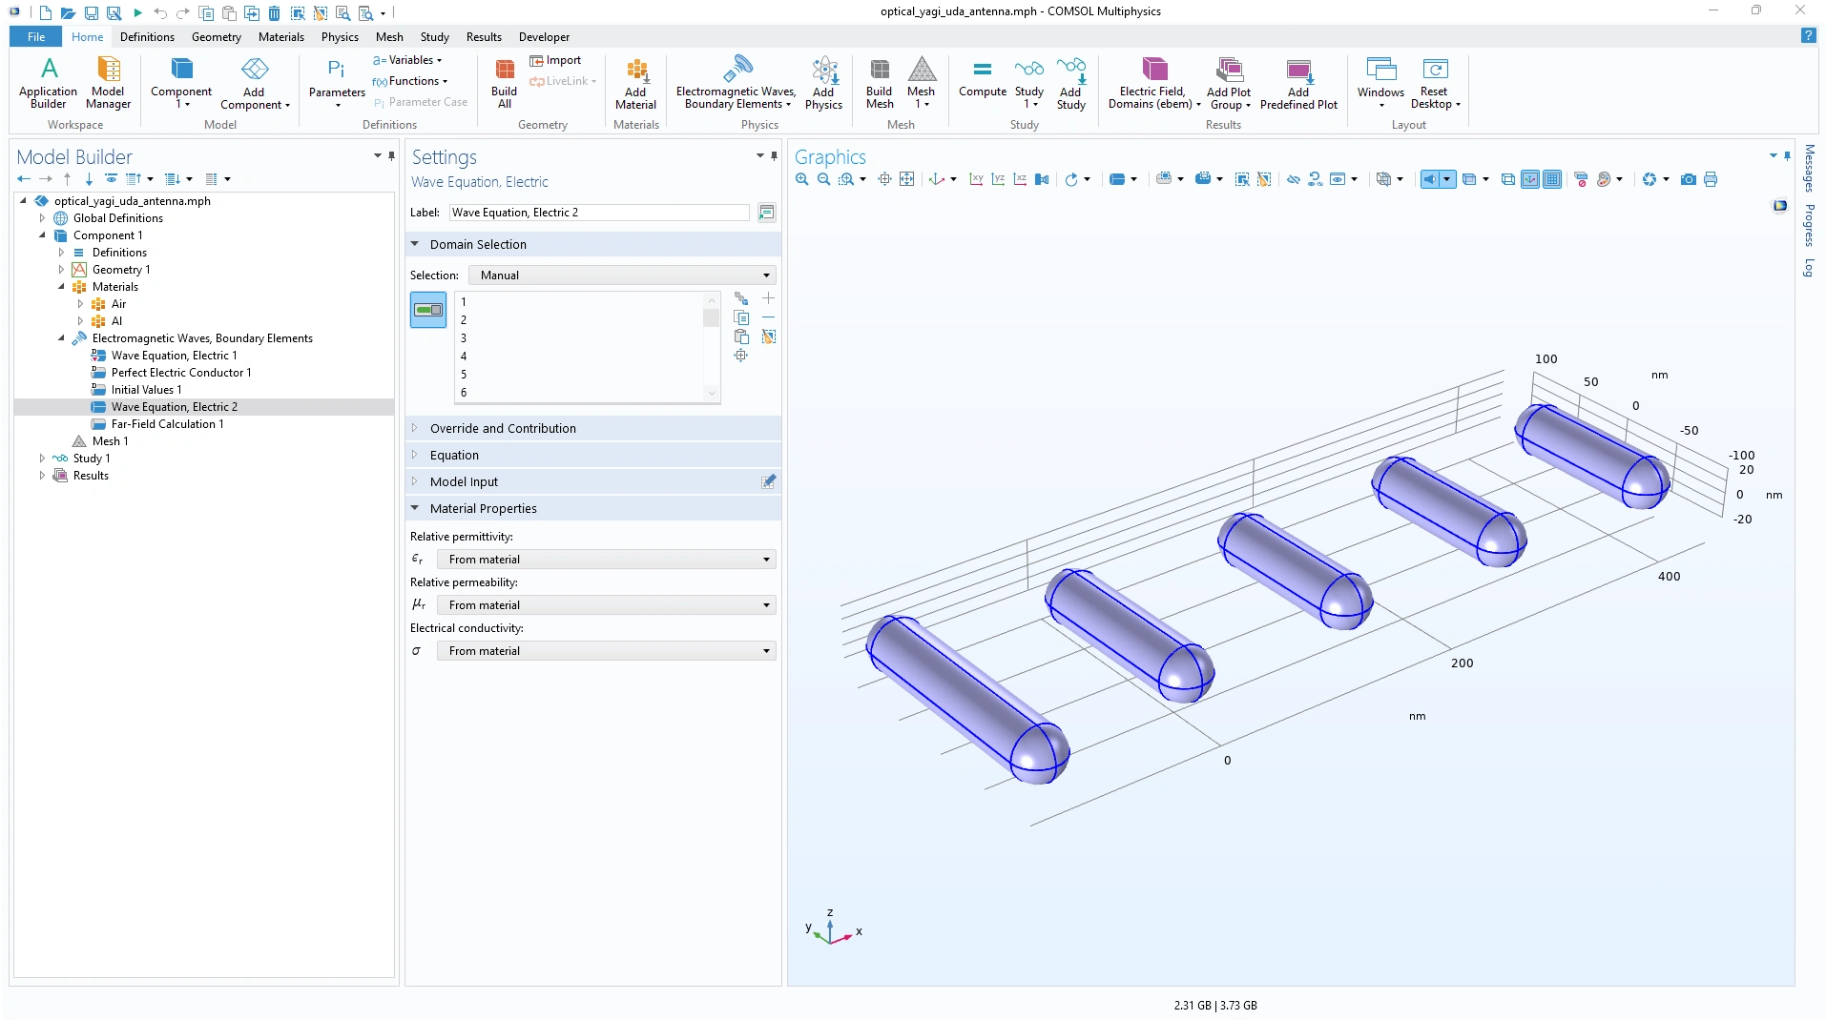Toggle wireframe rendering in Graphics toolbar
The image size is (1826, 1020).
1507,179
